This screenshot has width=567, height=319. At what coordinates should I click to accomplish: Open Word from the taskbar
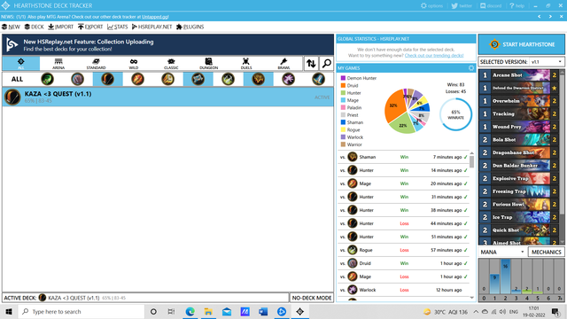coord(263,311)
